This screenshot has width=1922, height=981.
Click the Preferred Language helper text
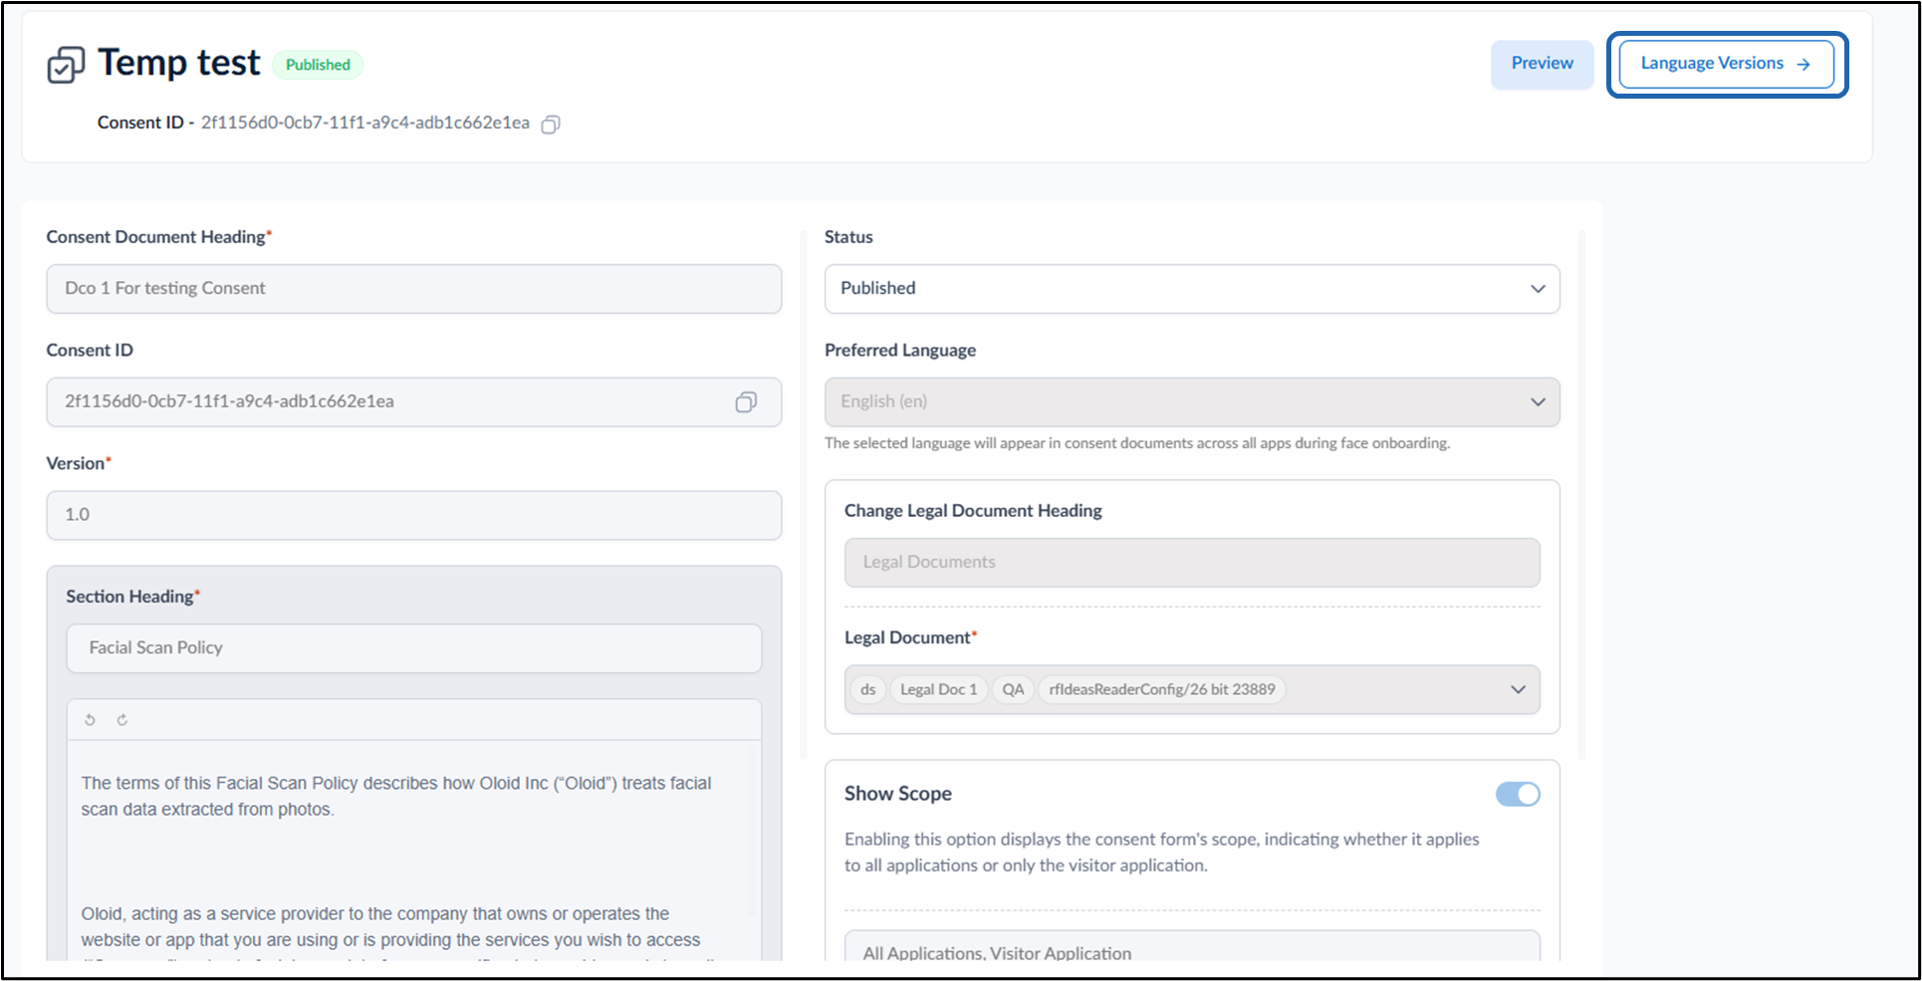[x=1137, y=443]
